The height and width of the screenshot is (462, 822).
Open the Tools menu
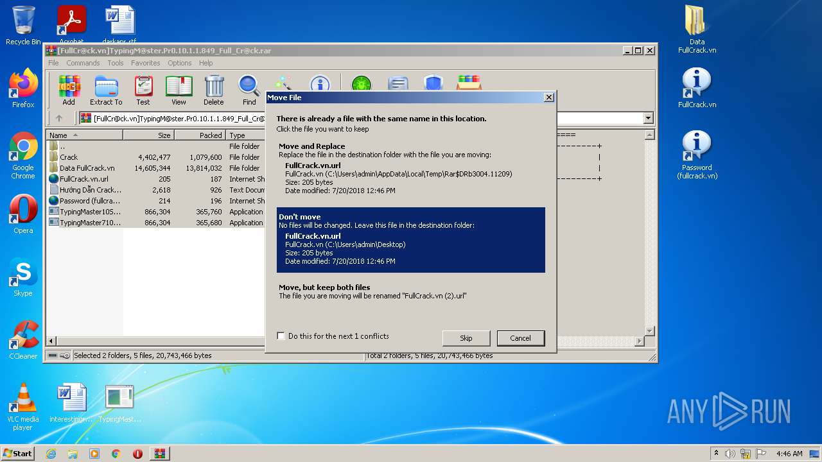tap(116, 63)
